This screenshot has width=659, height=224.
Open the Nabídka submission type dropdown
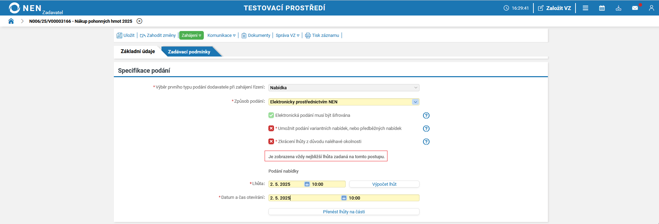click(x=344, y=88)
